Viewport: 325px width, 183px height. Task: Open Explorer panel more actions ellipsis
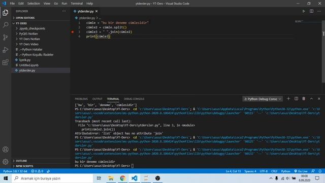click(x=64, y=11)
